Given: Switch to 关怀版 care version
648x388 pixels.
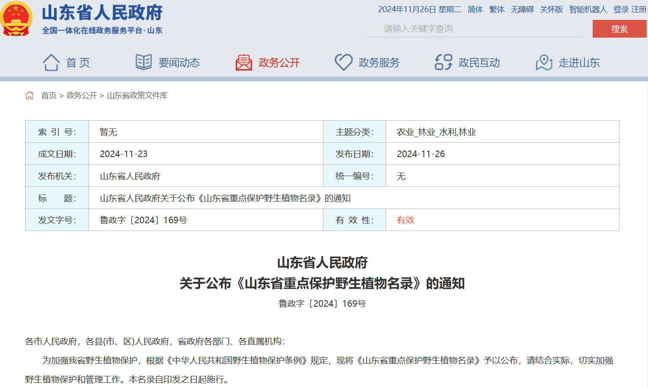Looking at the screenshot, I should [x=551, y=10].
